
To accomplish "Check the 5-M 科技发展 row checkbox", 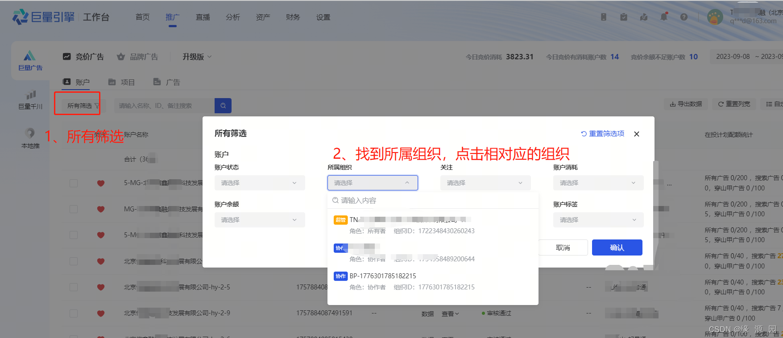I will click(x=74, y=235).
